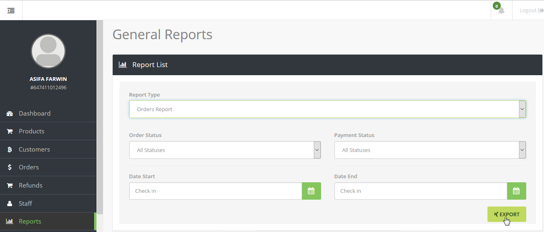Toggle the sidebar with the hamburger menu icon

point(11,11)
